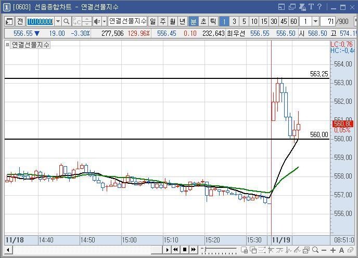Click the rewind replay button
This screenshot has height=258, width=358.
pyautogui.click(x=175, y=250)
